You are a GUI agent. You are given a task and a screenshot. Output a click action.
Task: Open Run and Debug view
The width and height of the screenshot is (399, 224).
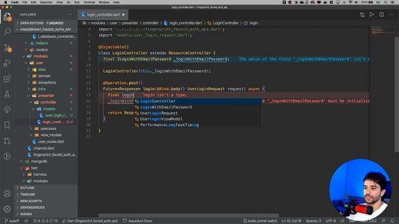point(7,63)
